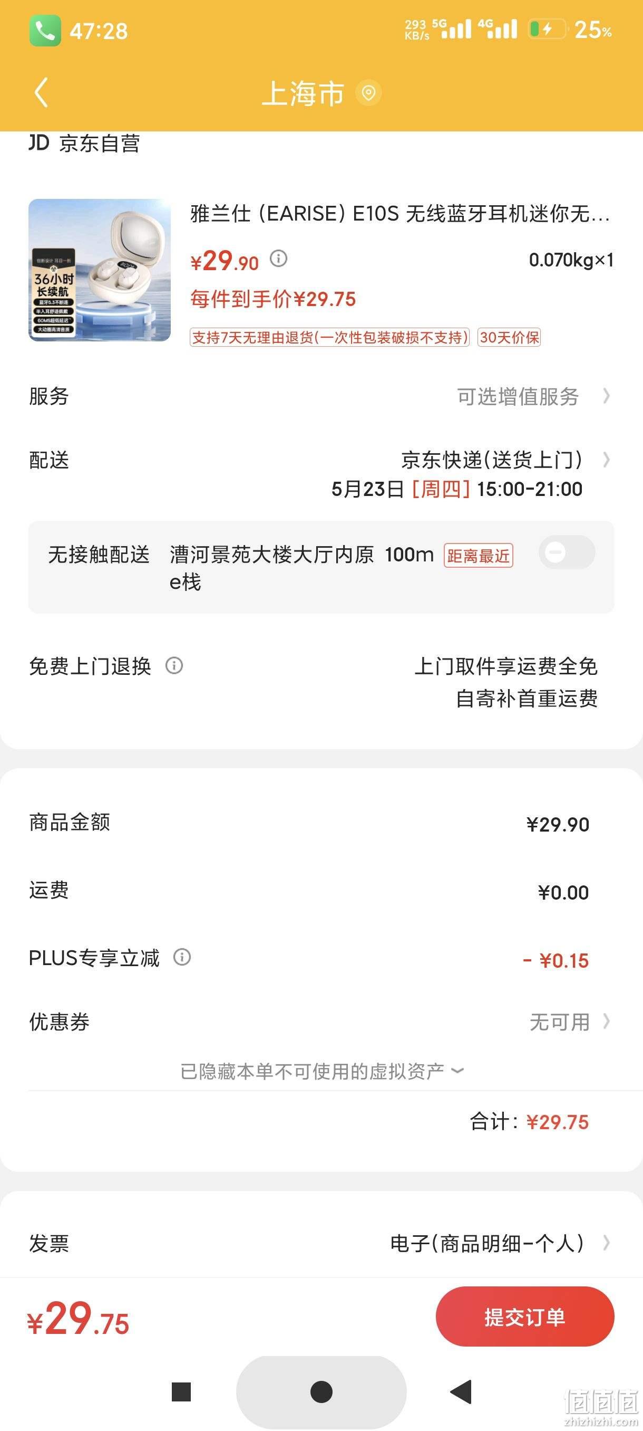The width and height of the screenshot is (643, 1431).
Task: Tap the 上海市 city title
Action: coord(303,93)
